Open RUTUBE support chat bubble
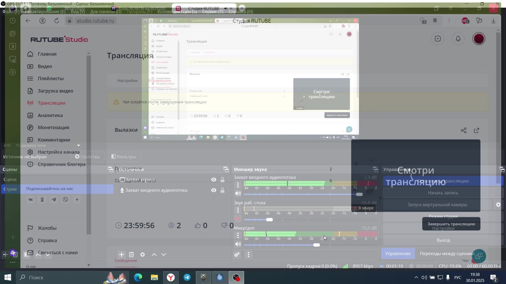Screen dimensions: 506x284 click(479, 256)
